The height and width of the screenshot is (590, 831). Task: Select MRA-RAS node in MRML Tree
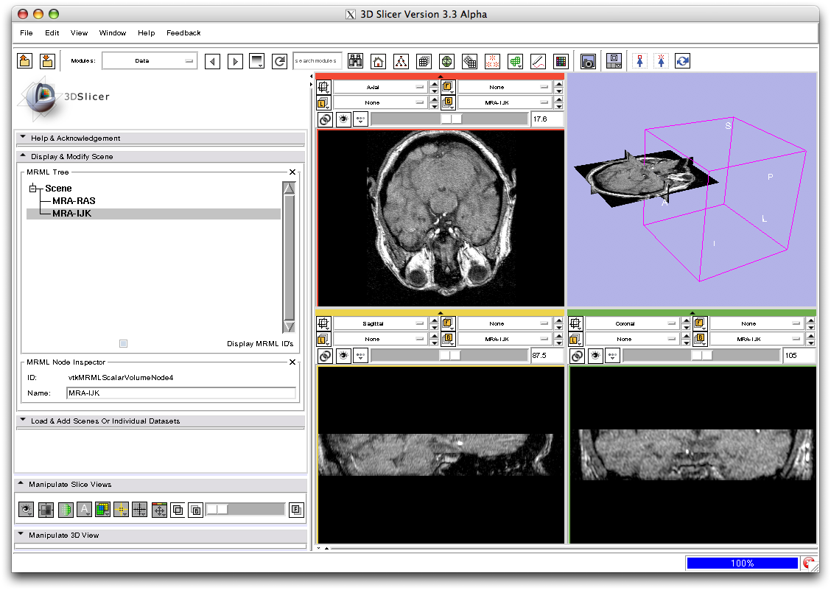(x=74, y=201)
